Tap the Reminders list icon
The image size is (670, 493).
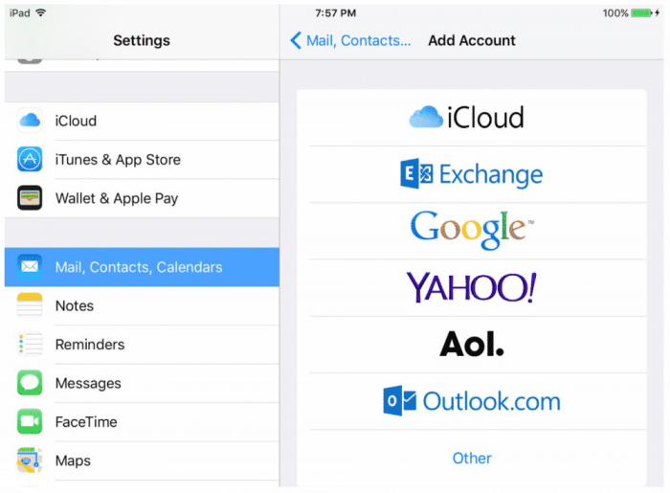pyautogui.click(x=30, y=344)
